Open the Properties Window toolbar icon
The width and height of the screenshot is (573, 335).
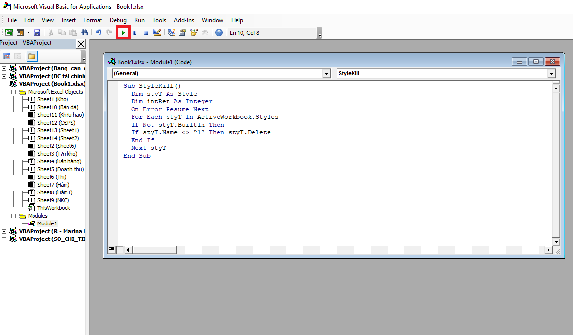pos(183,32)
